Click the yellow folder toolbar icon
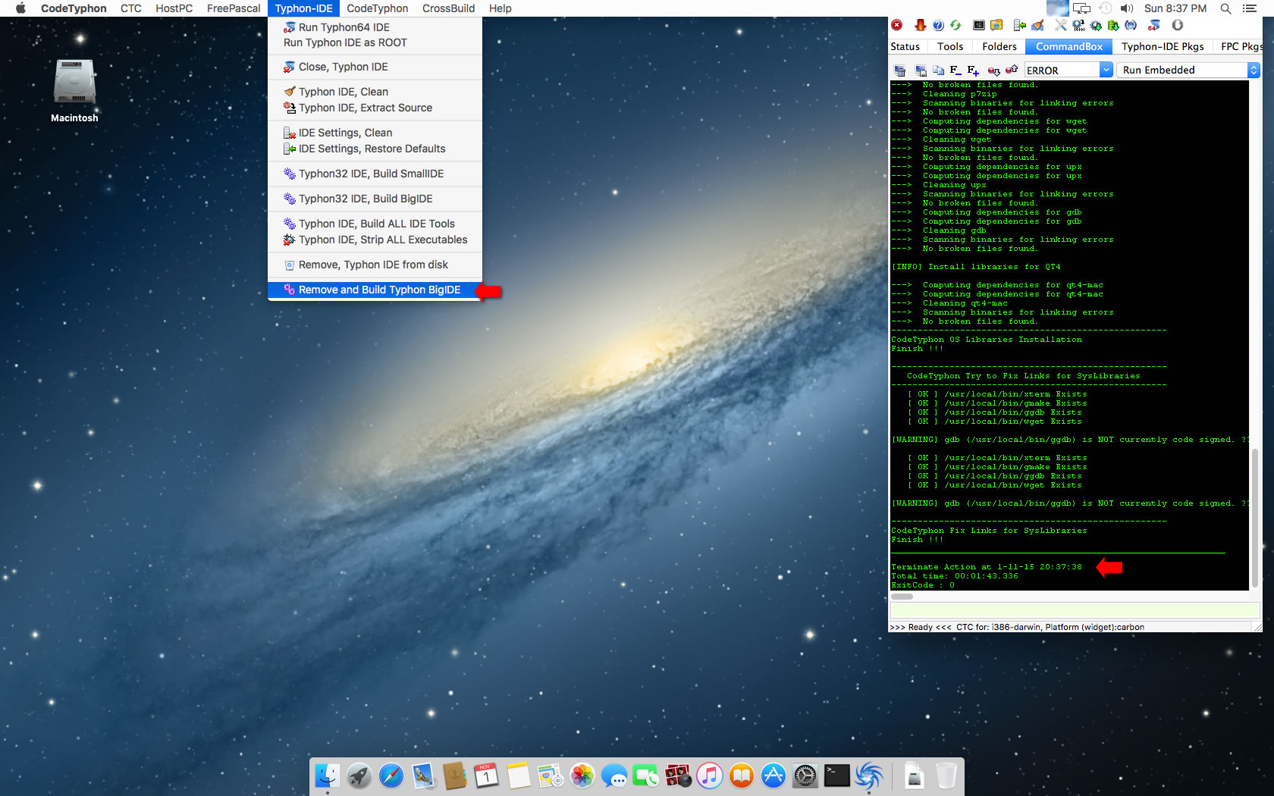 point(996,25)
